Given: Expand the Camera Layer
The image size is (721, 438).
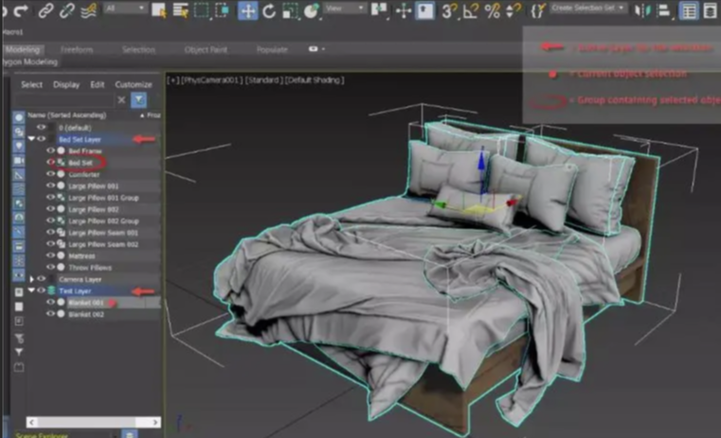Looking at the screenshot, I should (x=31, y=279).
